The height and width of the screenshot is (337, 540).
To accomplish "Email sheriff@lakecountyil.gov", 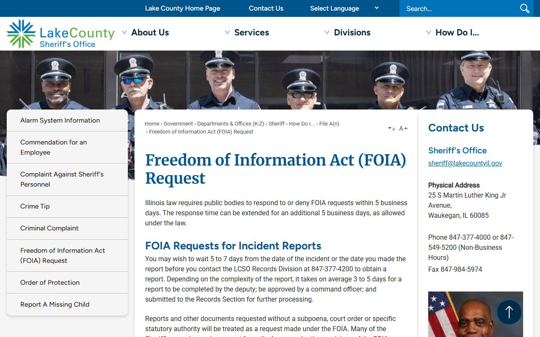I will click(x=465, y=163).
